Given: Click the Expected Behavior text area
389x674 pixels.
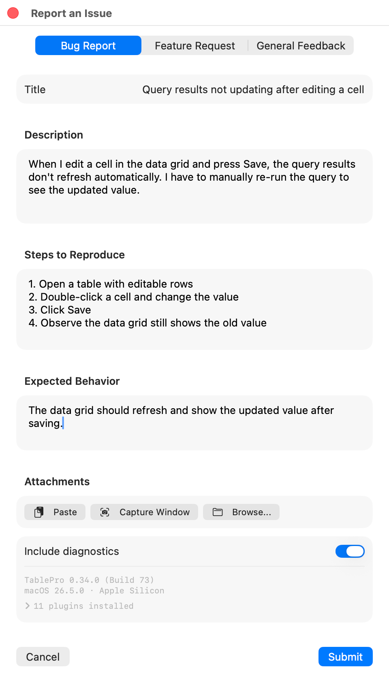Looking at the screenshot, I should (194, 422).
